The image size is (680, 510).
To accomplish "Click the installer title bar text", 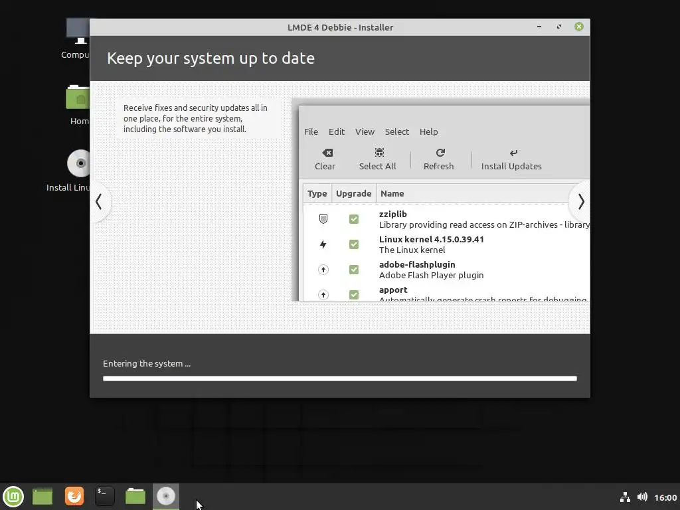I will (340, 27).
